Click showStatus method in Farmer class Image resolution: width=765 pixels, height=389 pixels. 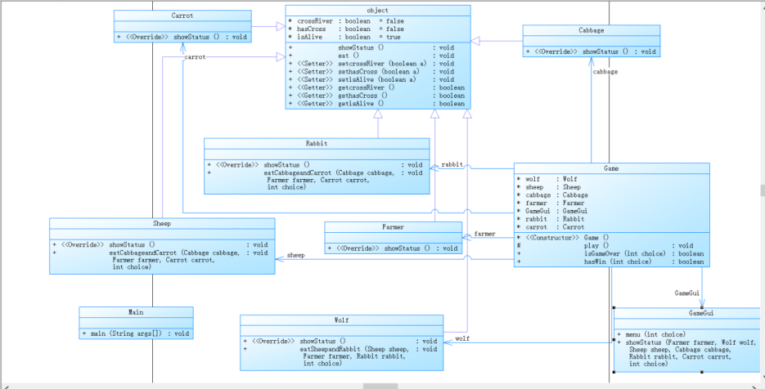click(393, 248)
